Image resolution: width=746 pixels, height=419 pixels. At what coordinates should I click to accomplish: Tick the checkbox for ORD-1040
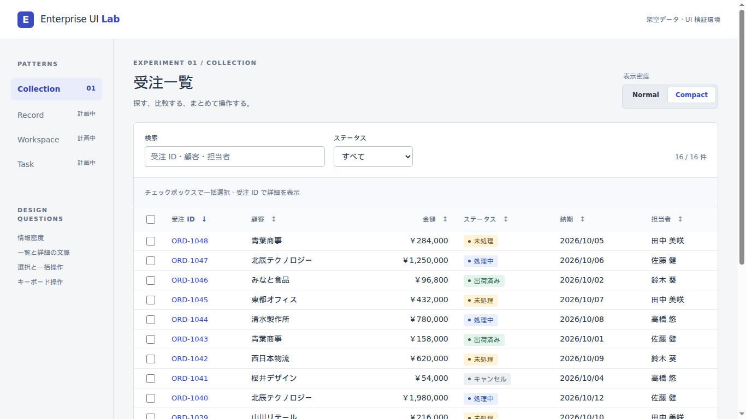tap(151, 398)
